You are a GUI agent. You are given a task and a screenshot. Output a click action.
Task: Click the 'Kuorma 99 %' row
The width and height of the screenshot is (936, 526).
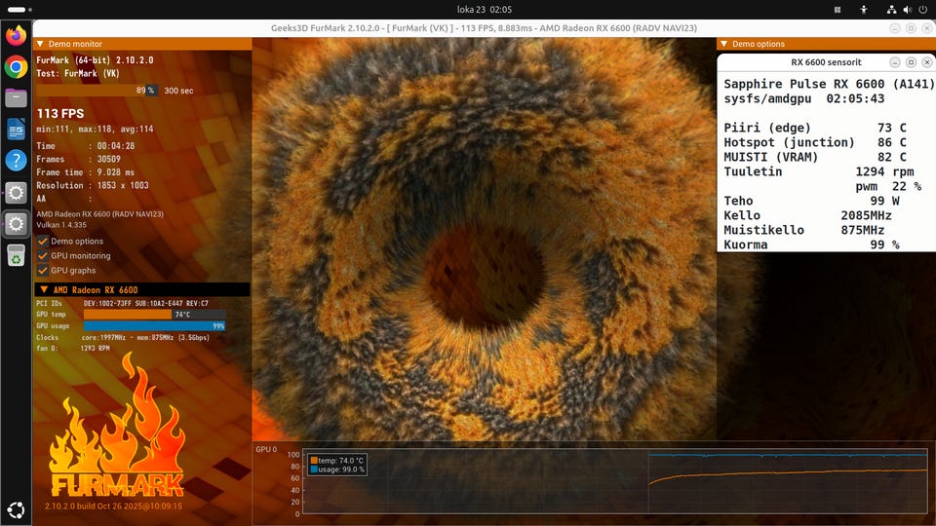812,244
